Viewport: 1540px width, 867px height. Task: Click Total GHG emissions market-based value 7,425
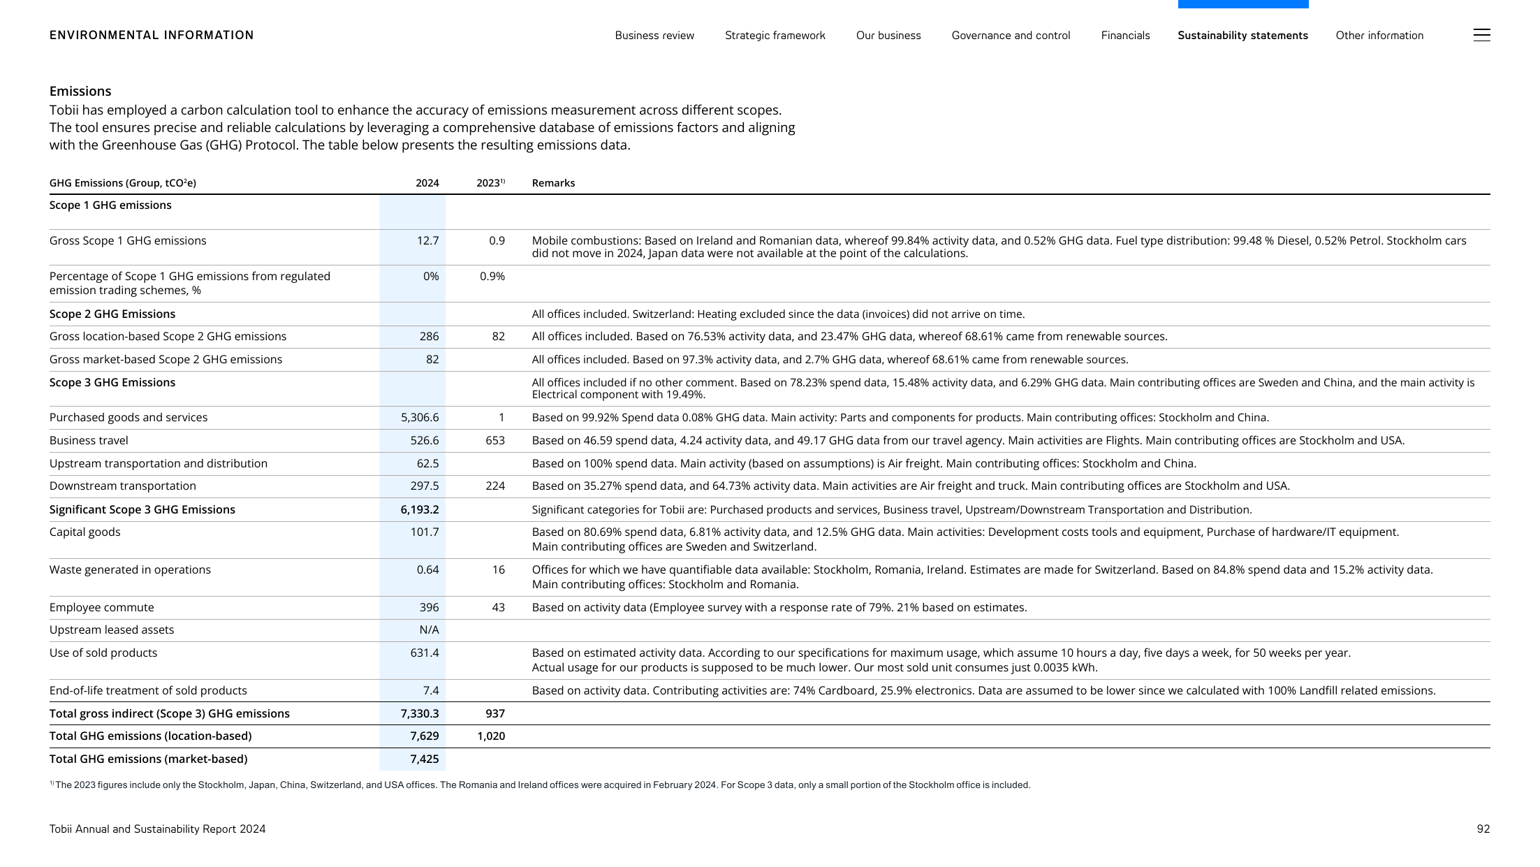pos(425,759)
